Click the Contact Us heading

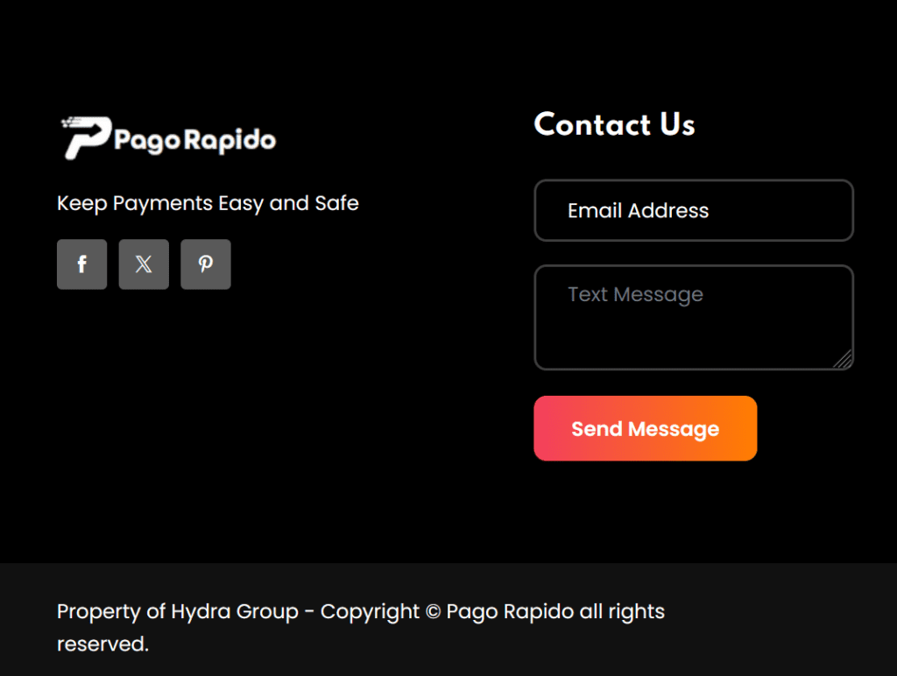[613, 124]
